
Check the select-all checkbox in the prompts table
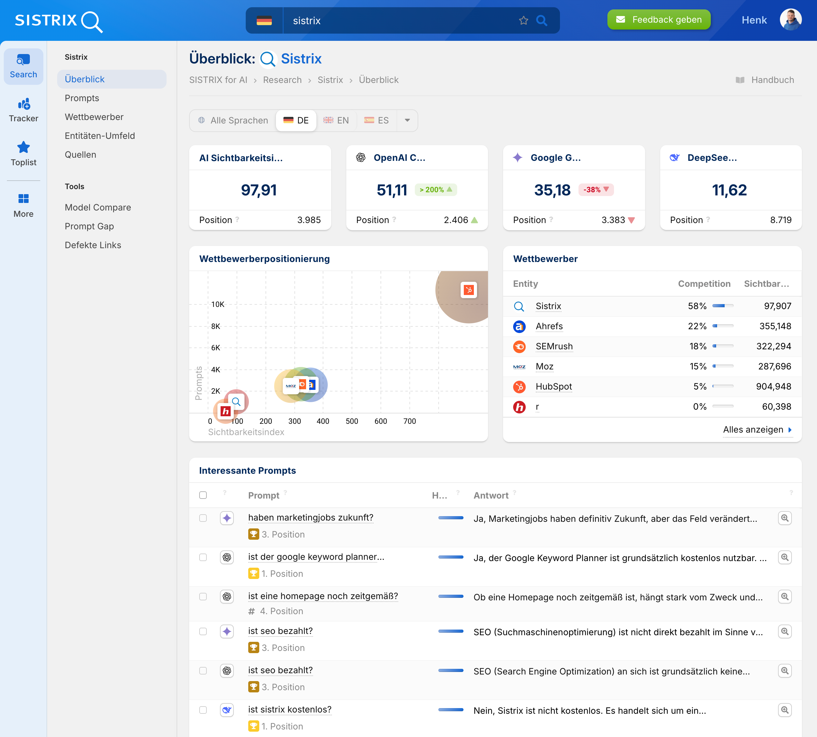coord(203,495)
